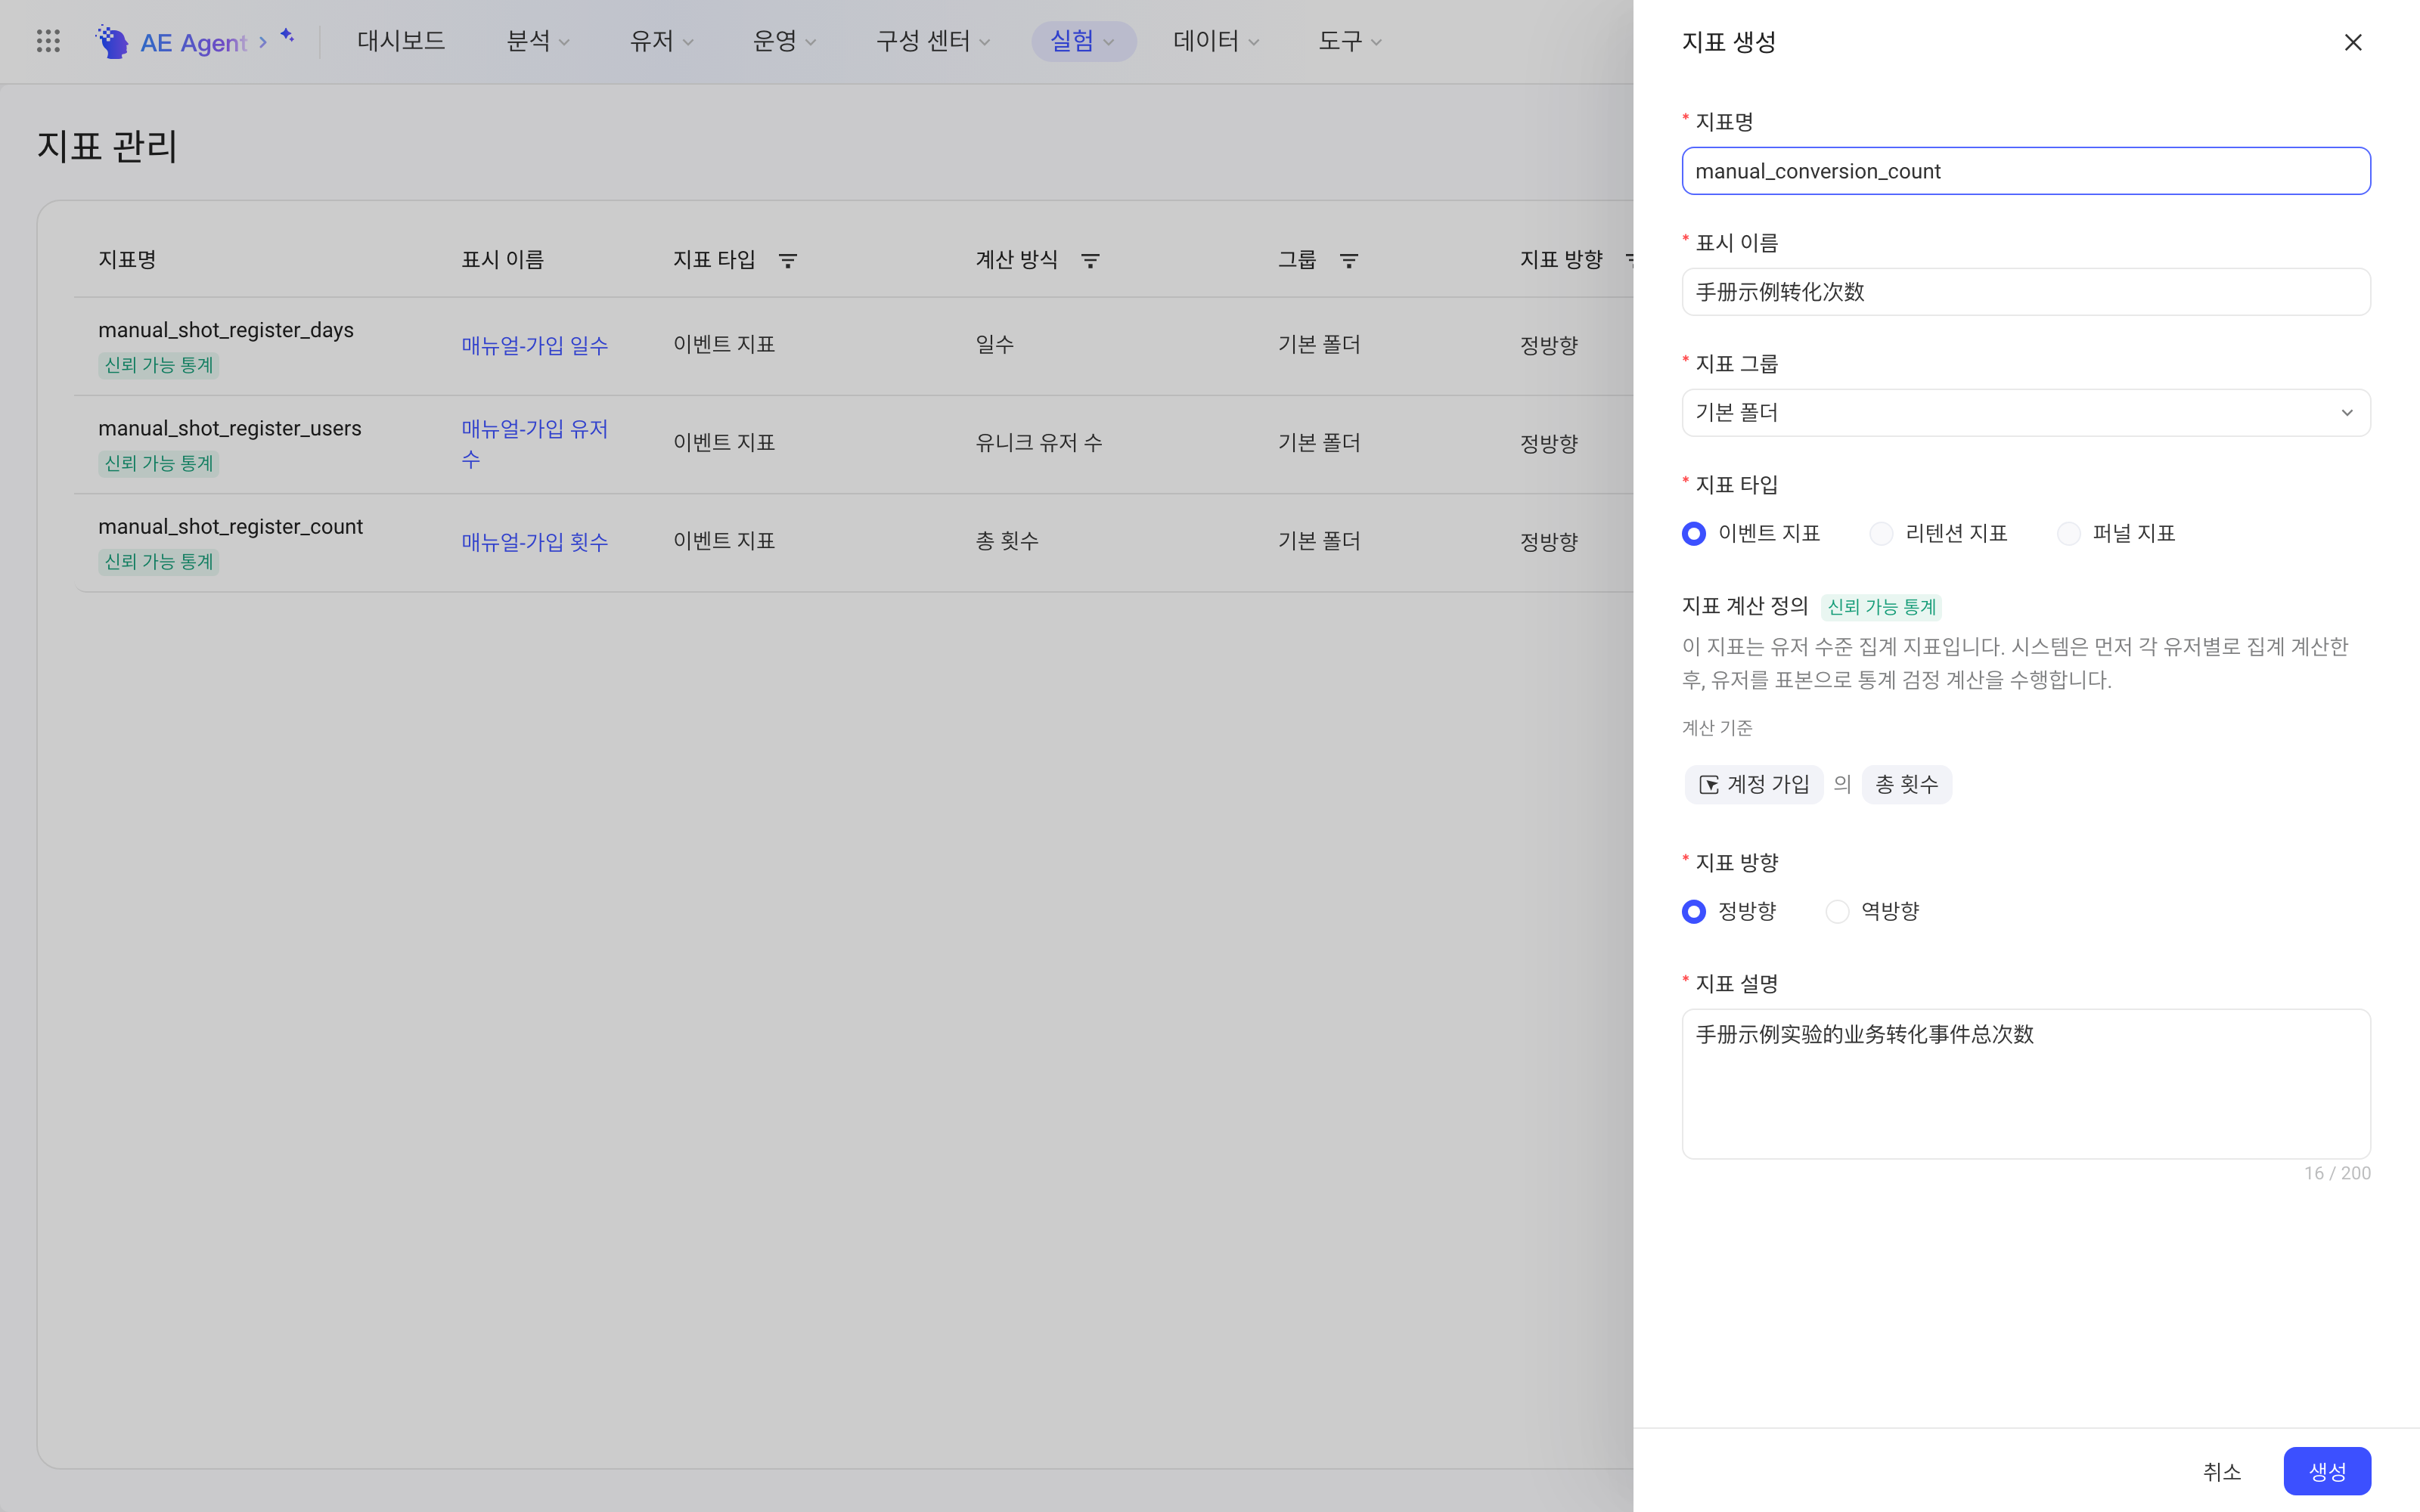Click the 표시 이름 input field
Screen dimensions: 2420x1512
coord(2026,292)
